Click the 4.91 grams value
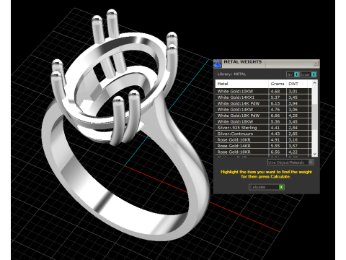 pyautogui.click(x=275, y=139)
